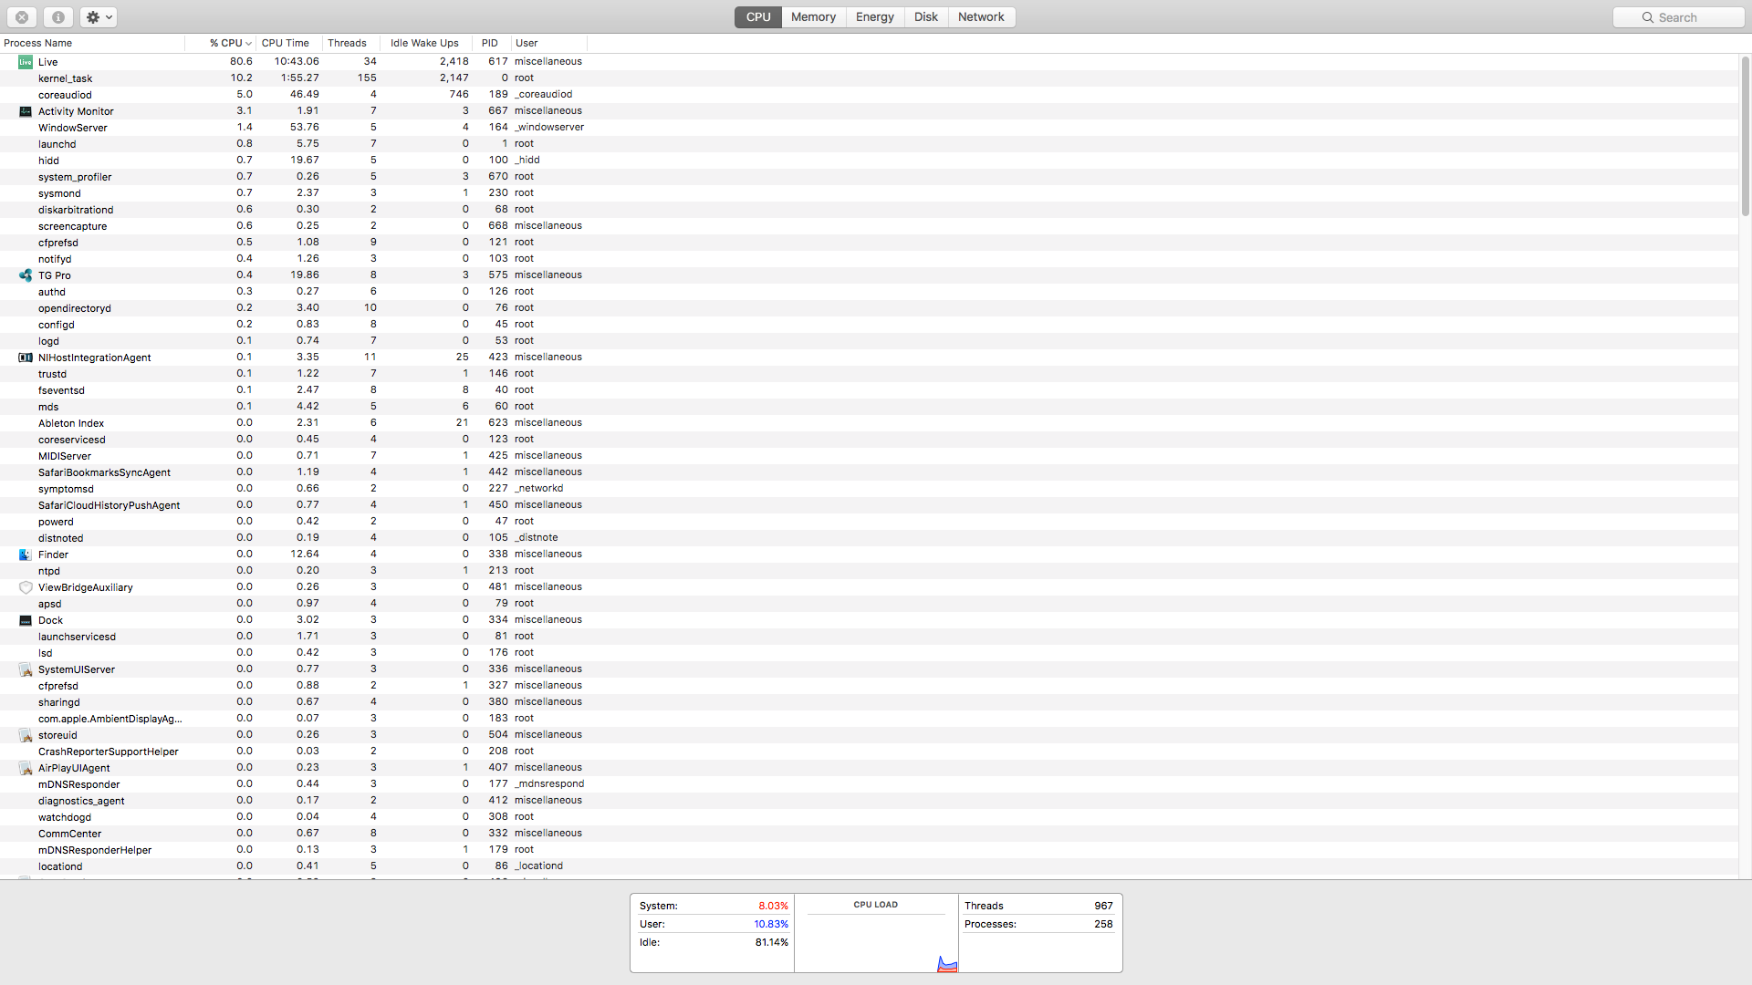1752x985 pixels.
Task: Select the symptomsd process row
Action: click(x=869, y=489)
